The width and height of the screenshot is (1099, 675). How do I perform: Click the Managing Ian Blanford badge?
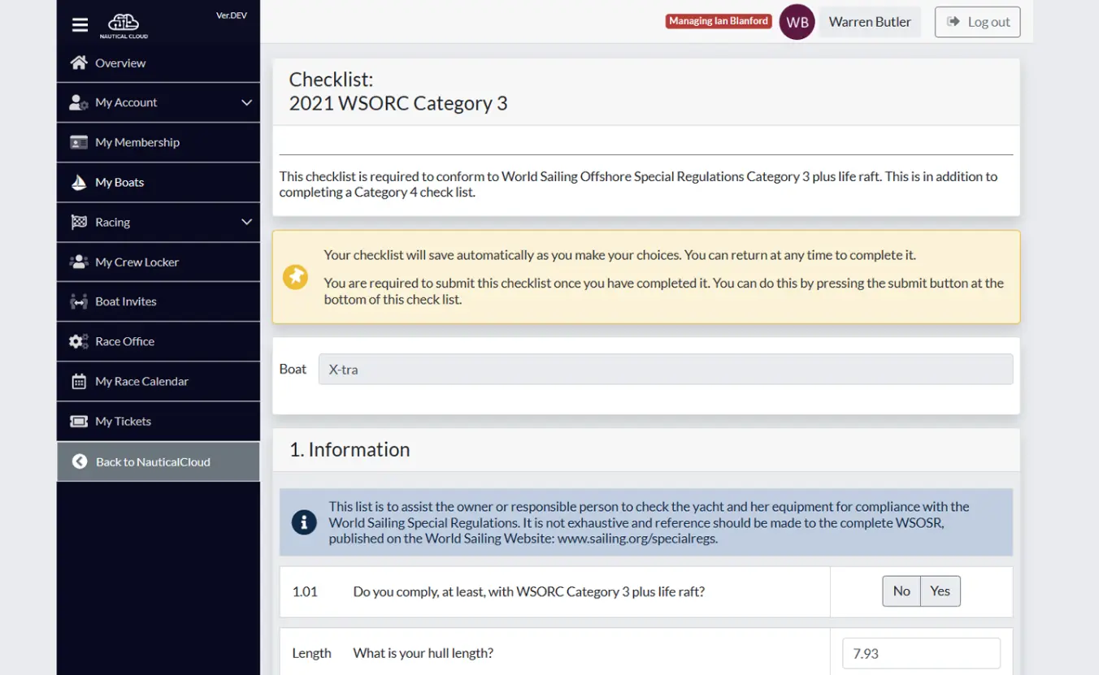719,21
